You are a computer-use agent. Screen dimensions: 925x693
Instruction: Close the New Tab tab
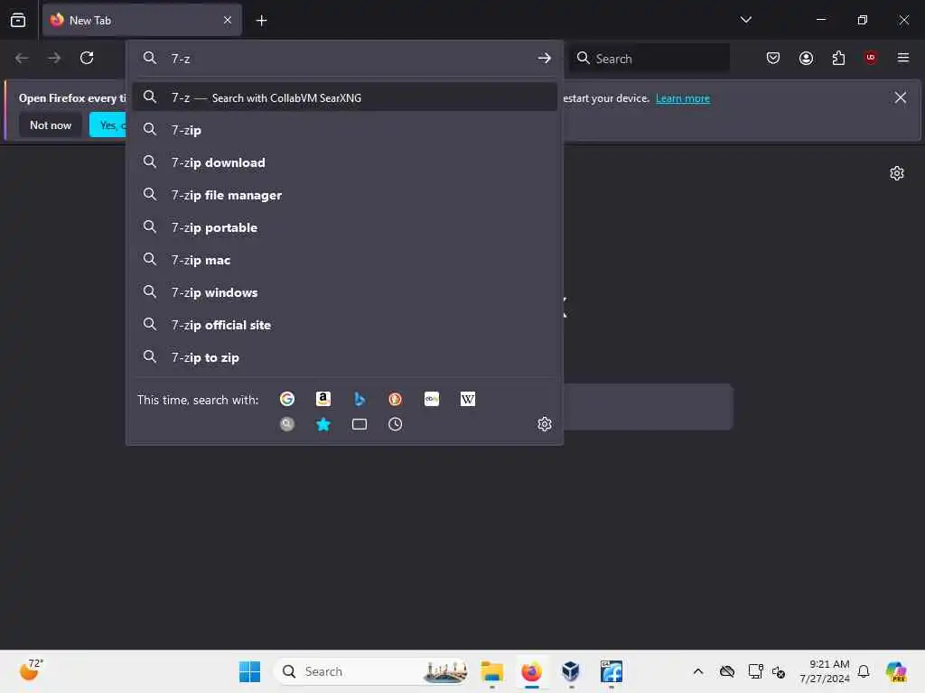[228, 20]
